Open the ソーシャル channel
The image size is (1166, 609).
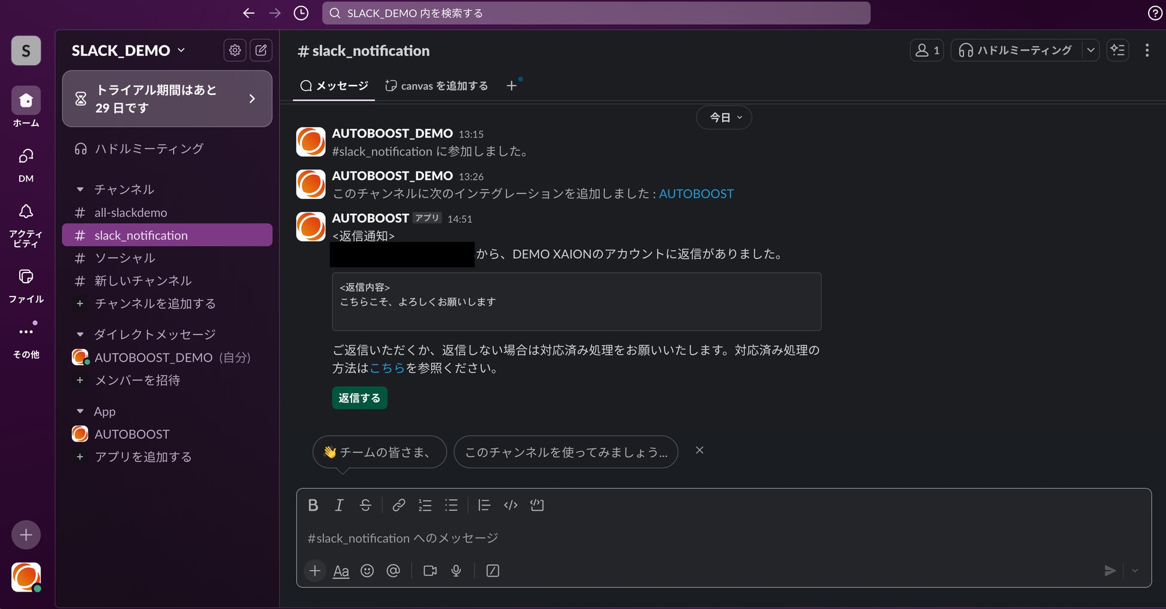[x=167, y=258]
